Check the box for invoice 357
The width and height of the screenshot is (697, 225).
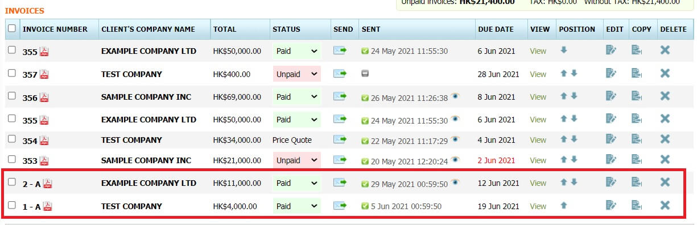click(x=12, y=73)
